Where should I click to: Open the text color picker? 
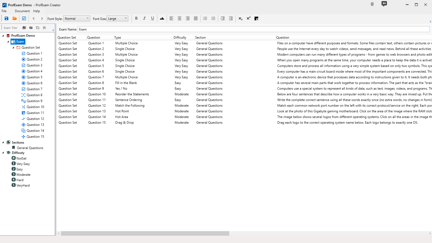coord(256,18)
